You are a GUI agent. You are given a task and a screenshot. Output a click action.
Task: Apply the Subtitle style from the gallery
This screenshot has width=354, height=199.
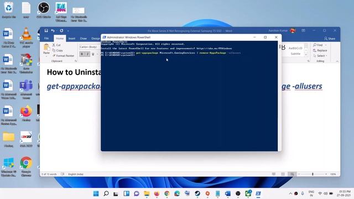click(x=295, y=50)
